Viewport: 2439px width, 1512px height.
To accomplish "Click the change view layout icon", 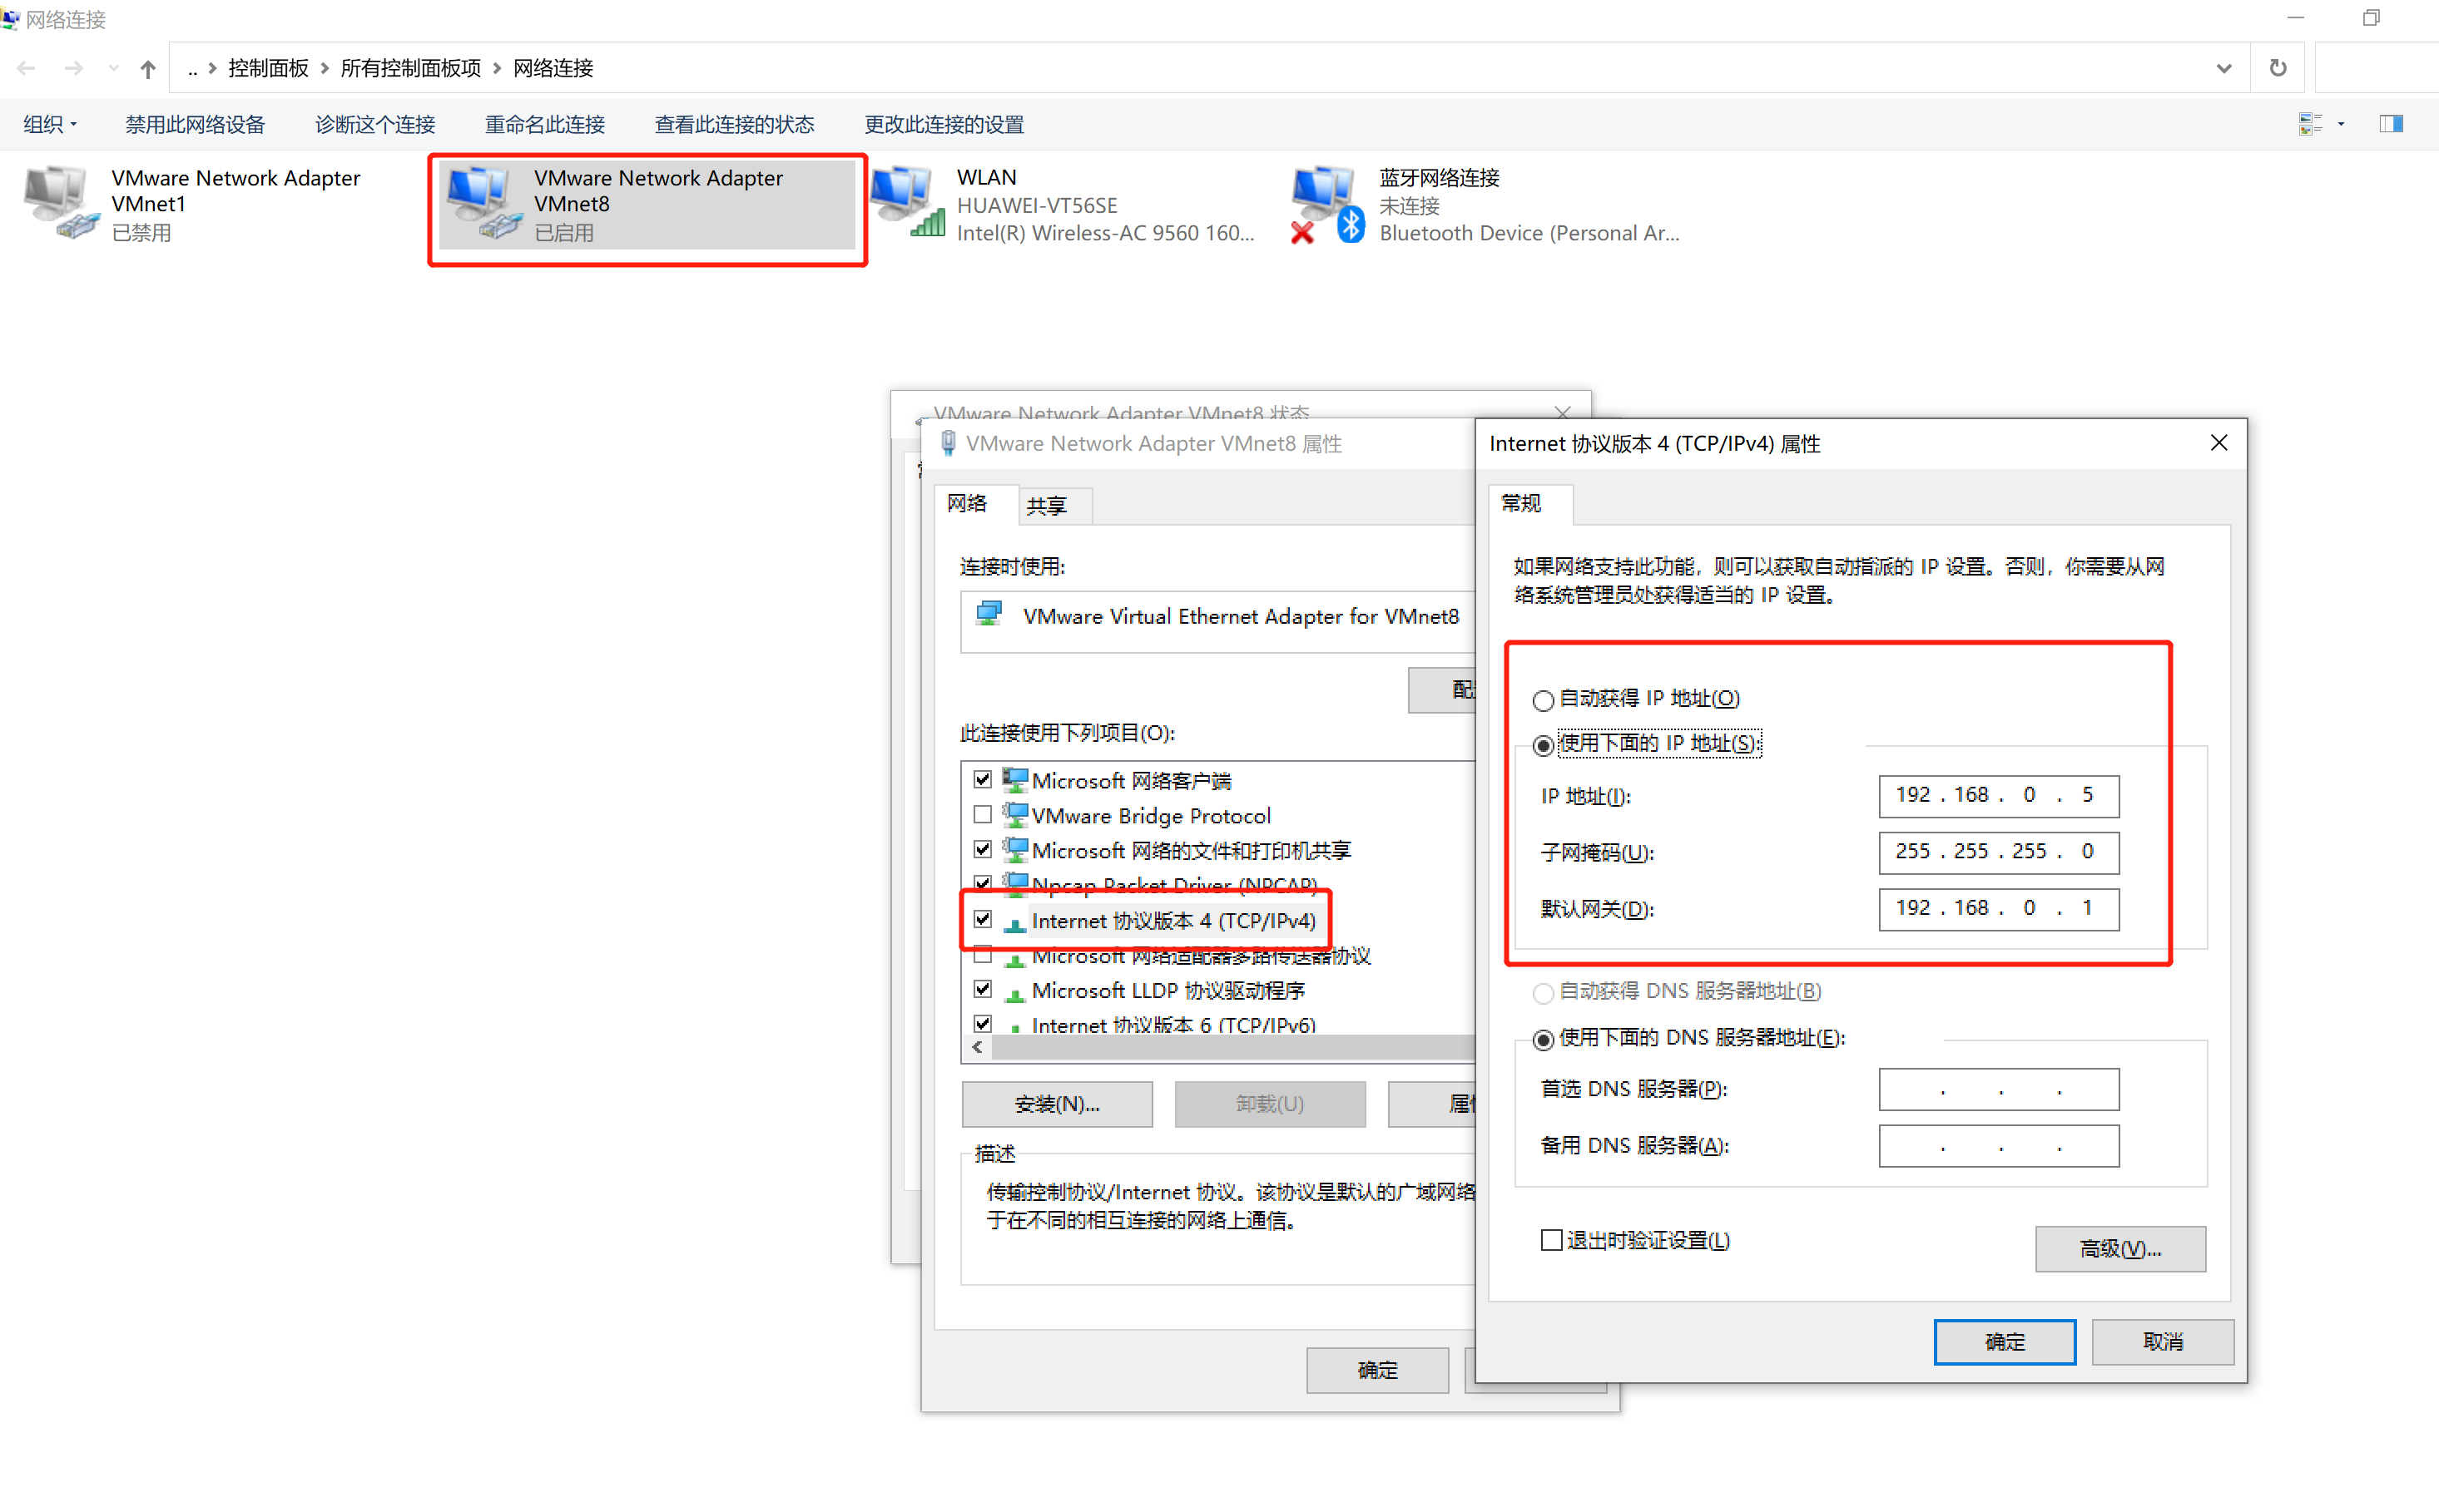I will click(x=2310, y=124).
